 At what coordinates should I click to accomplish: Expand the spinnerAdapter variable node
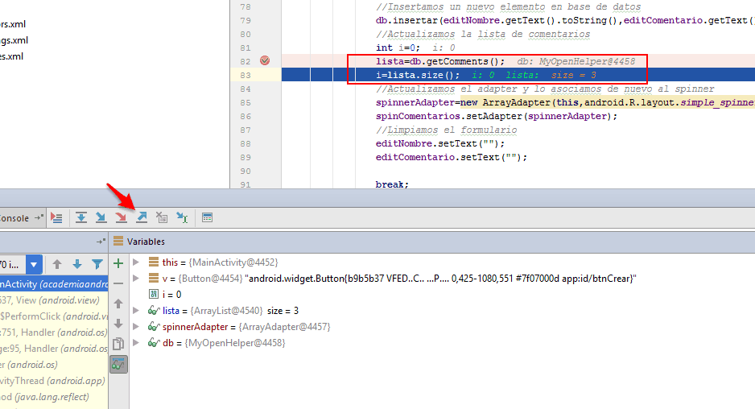(x=136, y=327)
